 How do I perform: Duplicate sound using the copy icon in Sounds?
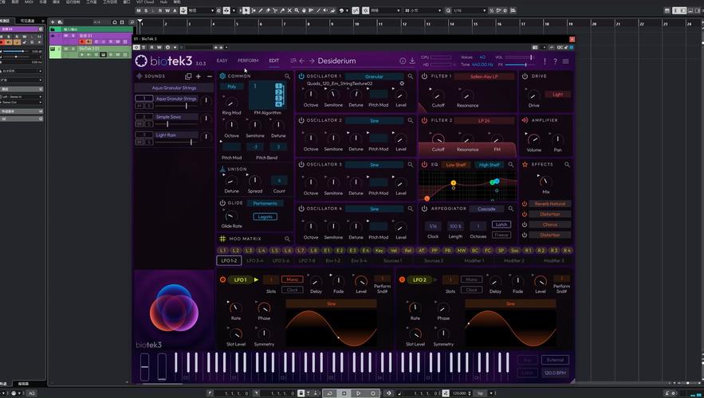188,76
